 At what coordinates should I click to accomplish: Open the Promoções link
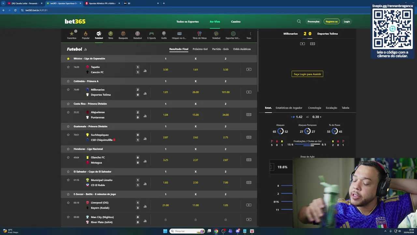pos(313,22)
